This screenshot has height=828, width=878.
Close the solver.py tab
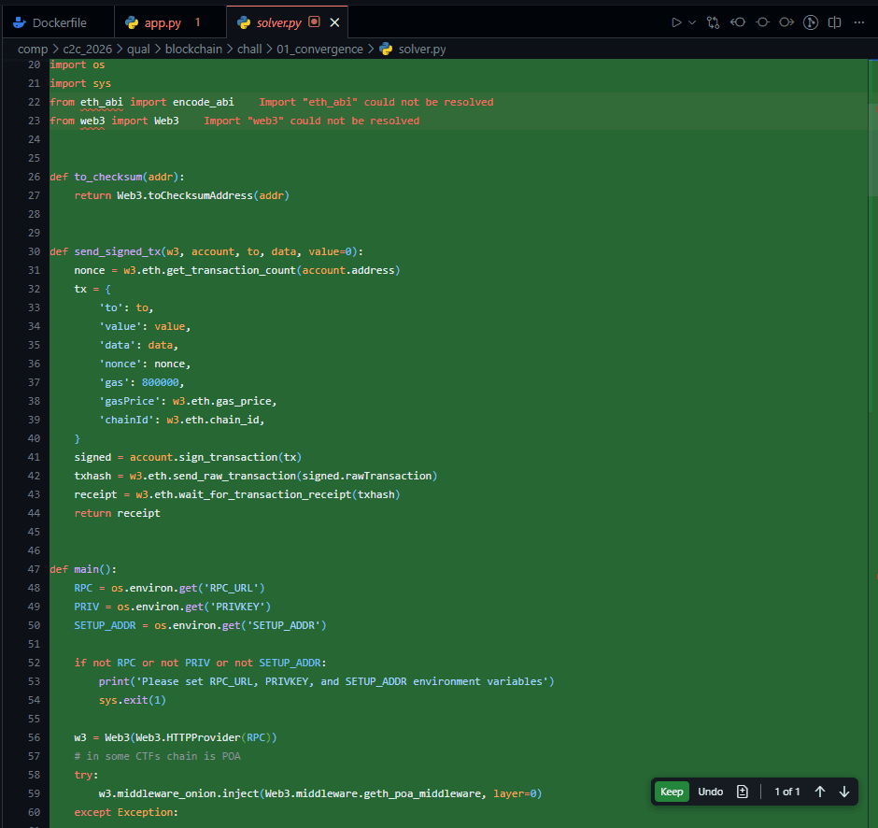click(335, 21)
